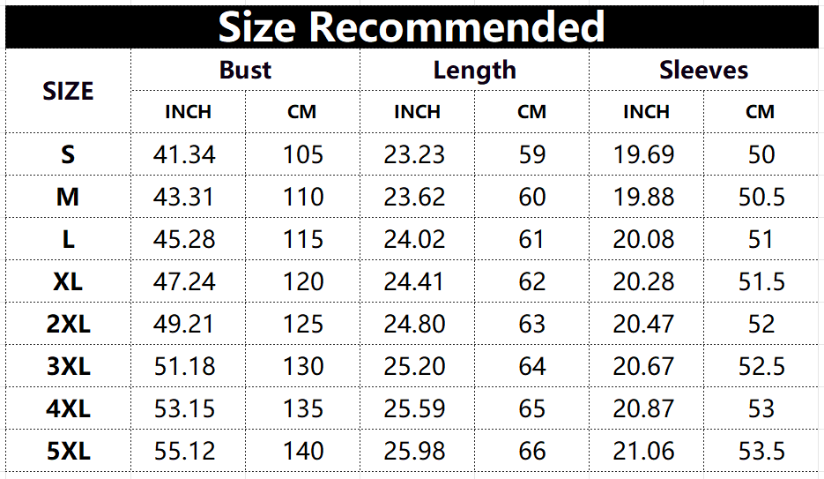Click the Sleeves header cell
Viewport: 824px width, 479px height.
(703, 70)
